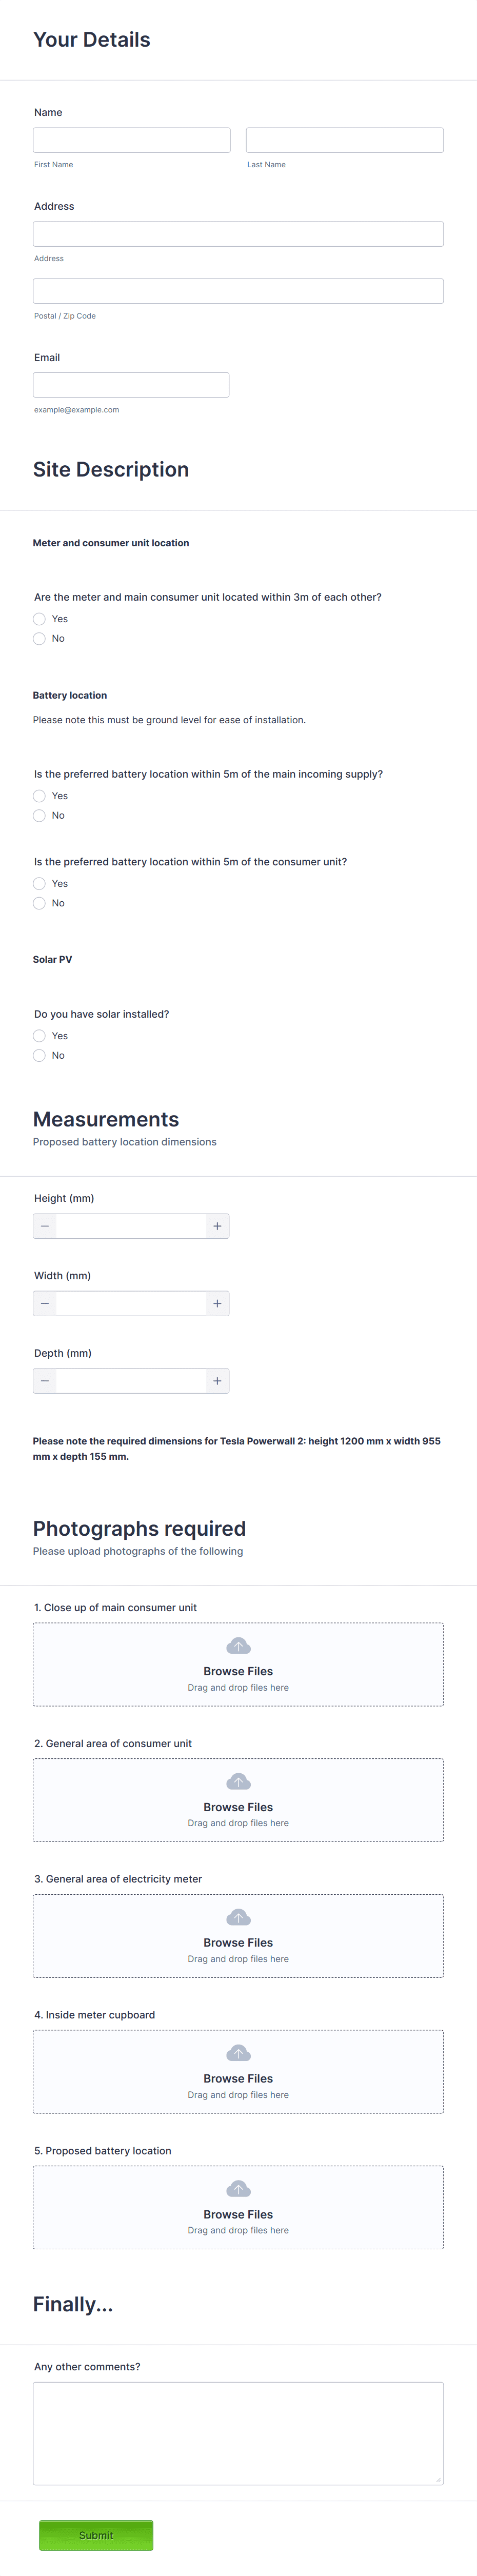This screenshot has width=477, height=2576.
Task: Select Yes for meter and consumer unit within 3m
Action: [38, 618]
